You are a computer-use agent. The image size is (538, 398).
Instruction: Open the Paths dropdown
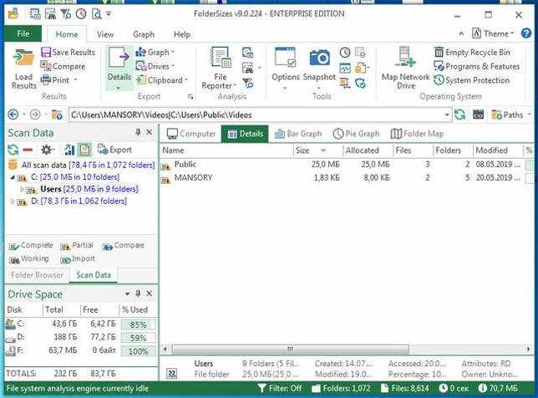pyautogui.click(x=511, y=115)
